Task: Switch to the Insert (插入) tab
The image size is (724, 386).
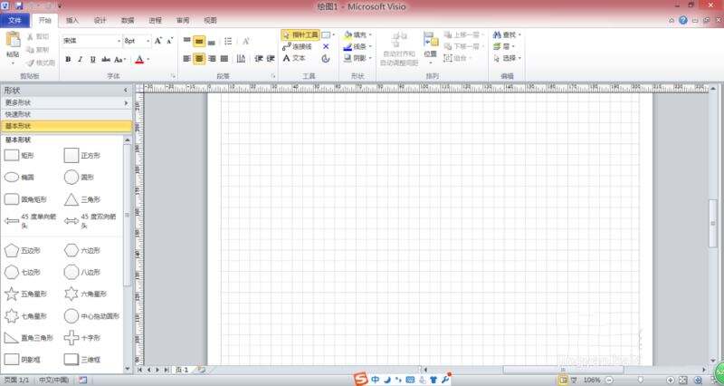Action: tap(72, 19)
